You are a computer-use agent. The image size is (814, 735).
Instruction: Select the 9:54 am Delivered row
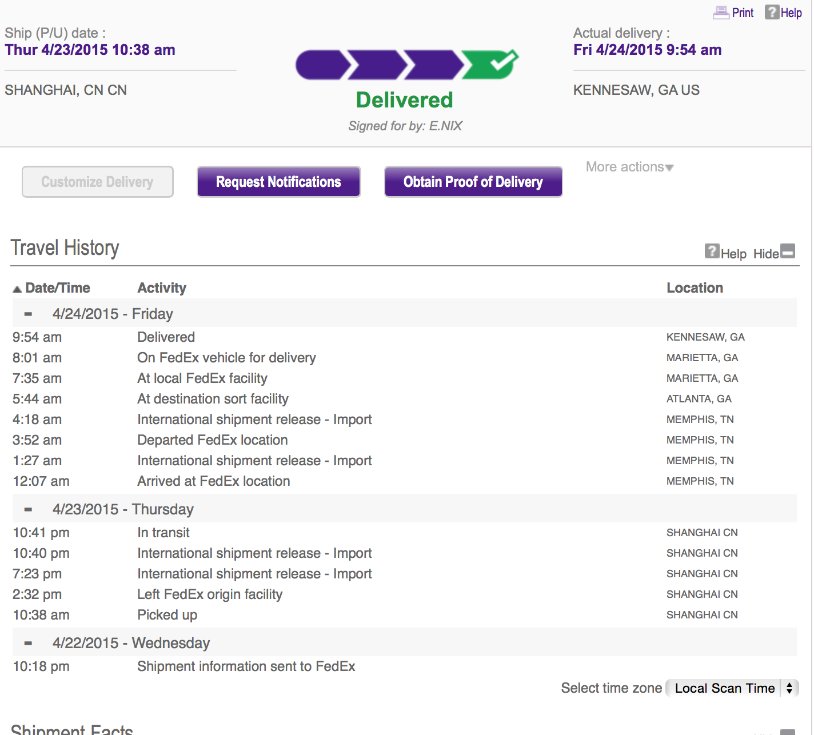coord(405,337)
